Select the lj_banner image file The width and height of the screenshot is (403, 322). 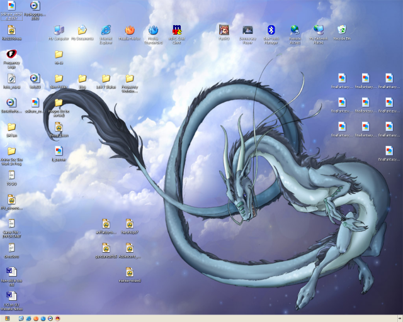(x=59, y=153)
